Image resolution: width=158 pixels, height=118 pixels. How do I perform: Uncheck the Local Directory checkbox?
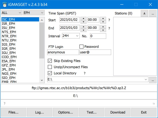(50, 73)
